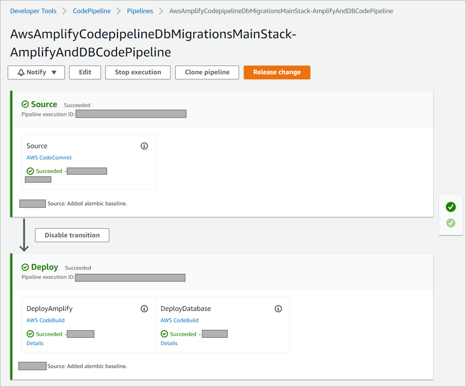
Task: Click the Source action info icon
Action: pyautogui.click(x=144, y=146)
